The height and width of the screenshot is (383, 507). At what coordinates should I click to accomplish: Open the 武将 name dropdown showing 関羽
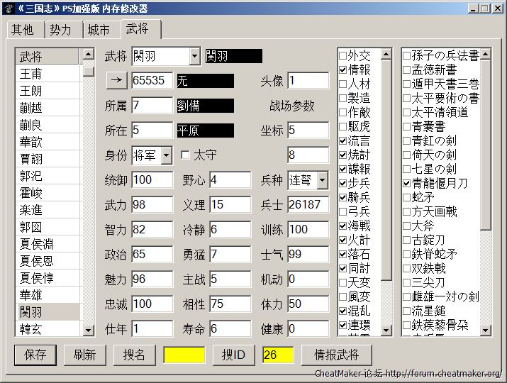tap(195, 56)
